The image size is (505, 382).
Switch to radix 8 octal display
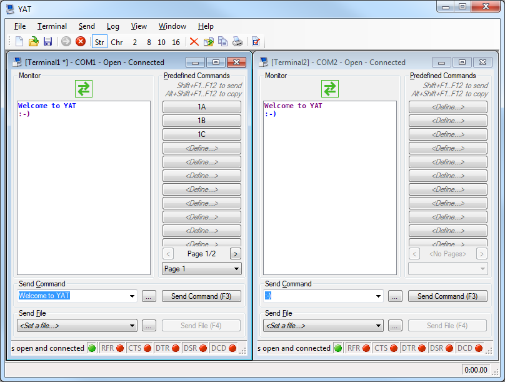(149, 42)
